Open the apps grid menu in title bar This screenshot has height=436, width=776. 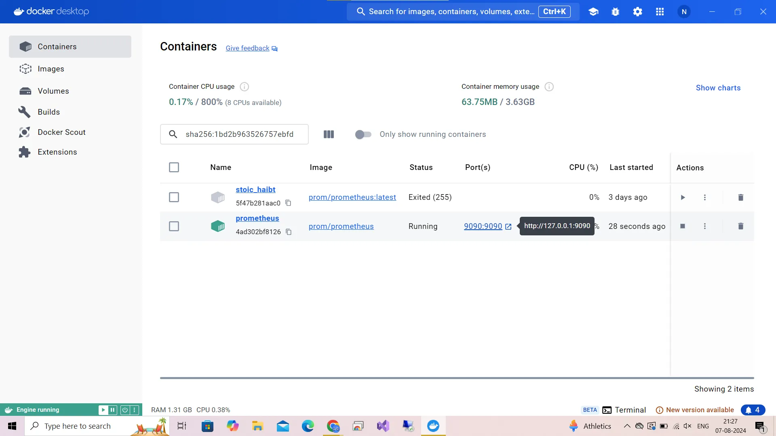[660, 11]
